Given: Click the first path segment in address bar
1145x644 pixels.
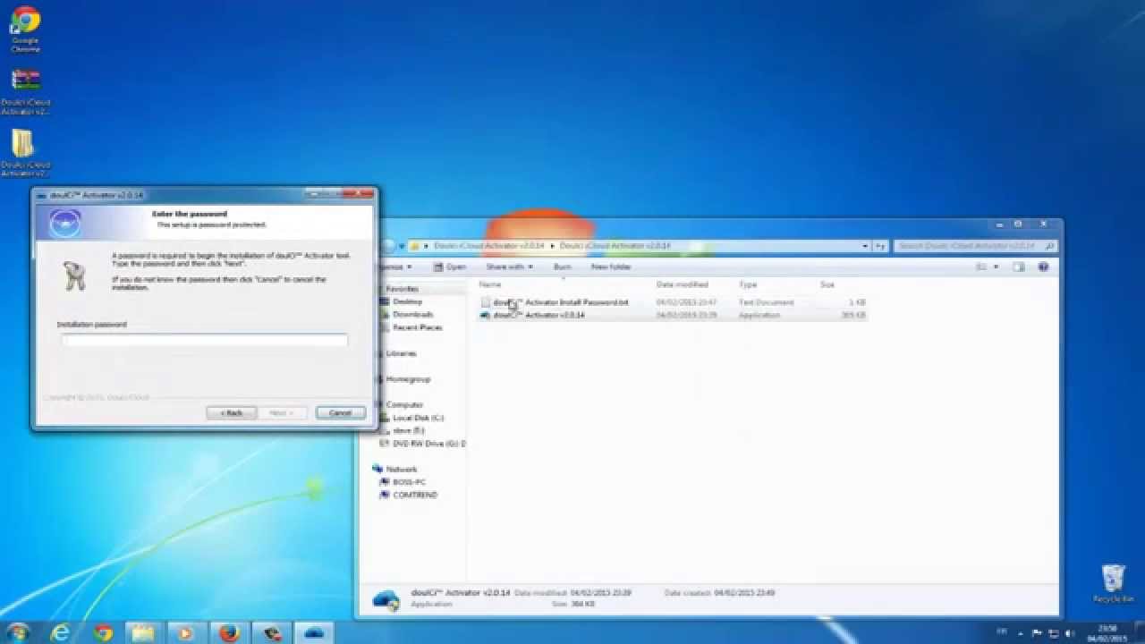Looking at the screenshot, I should [x=488, y=245].
